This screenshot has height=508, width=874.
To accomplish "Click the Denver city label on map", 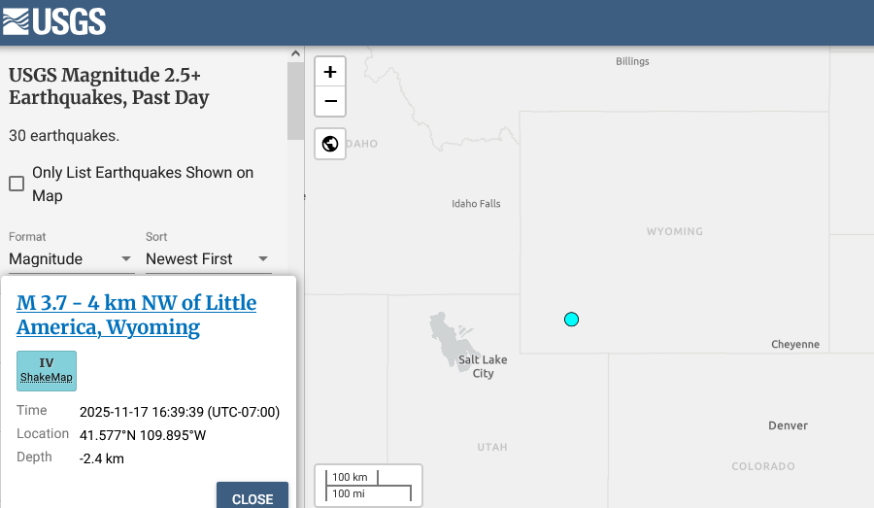I will (x=787, y=425).
